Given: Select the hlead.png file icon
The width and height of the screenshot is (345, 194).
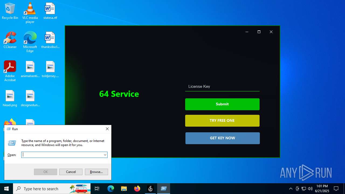Looking at the screenshot, I should click(10, 98).
